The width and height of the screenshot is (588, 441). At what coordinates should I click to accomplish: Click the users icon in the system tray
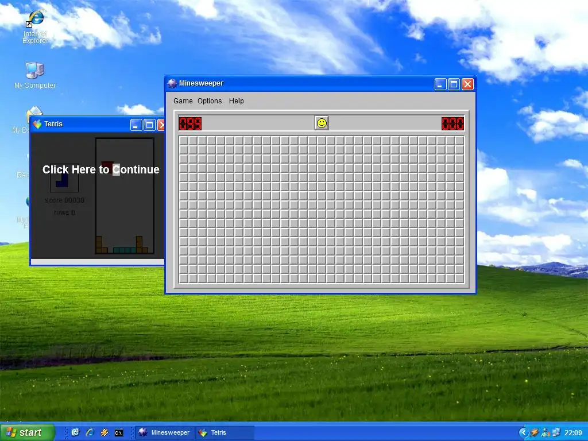[546, 432]
